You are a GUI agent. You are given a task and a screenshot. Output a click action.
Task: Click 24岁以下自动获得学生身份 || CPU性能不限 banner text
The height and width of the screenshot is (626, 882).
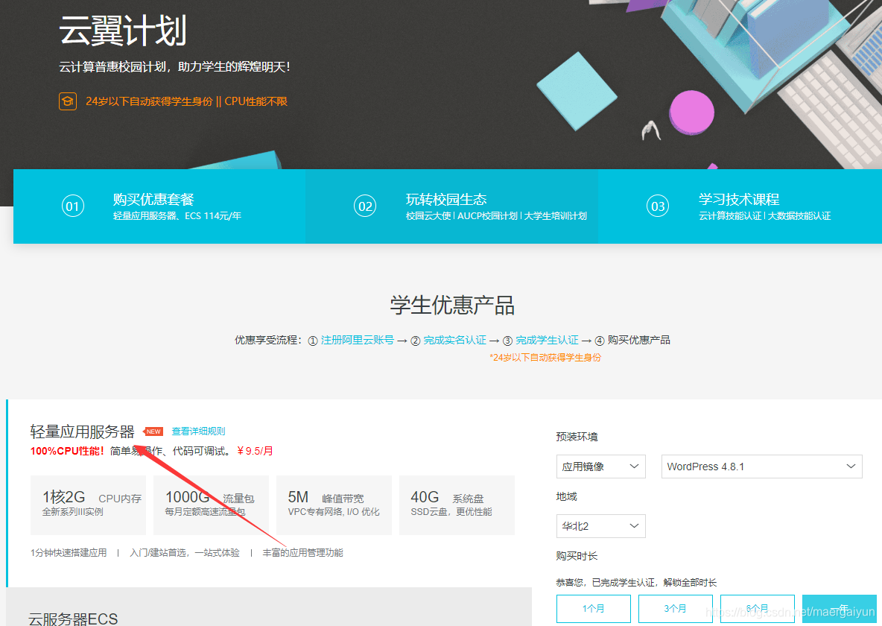pyautogui.click(x=186, y=101)
